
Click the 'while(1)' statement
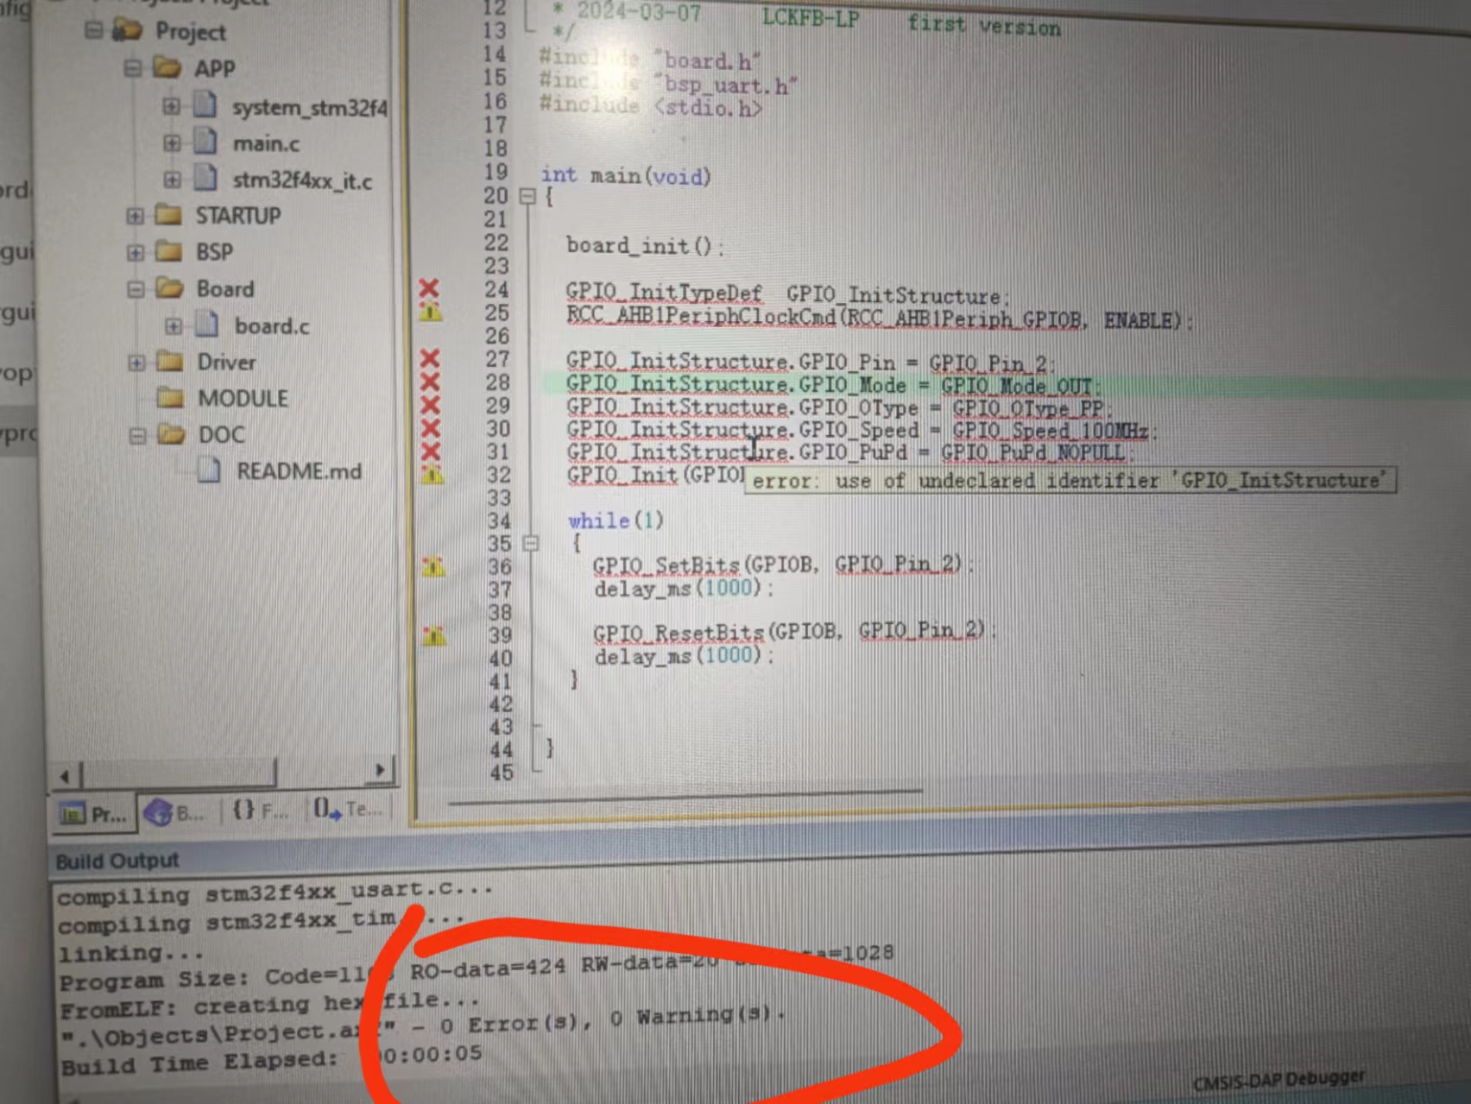coord(616,520)
